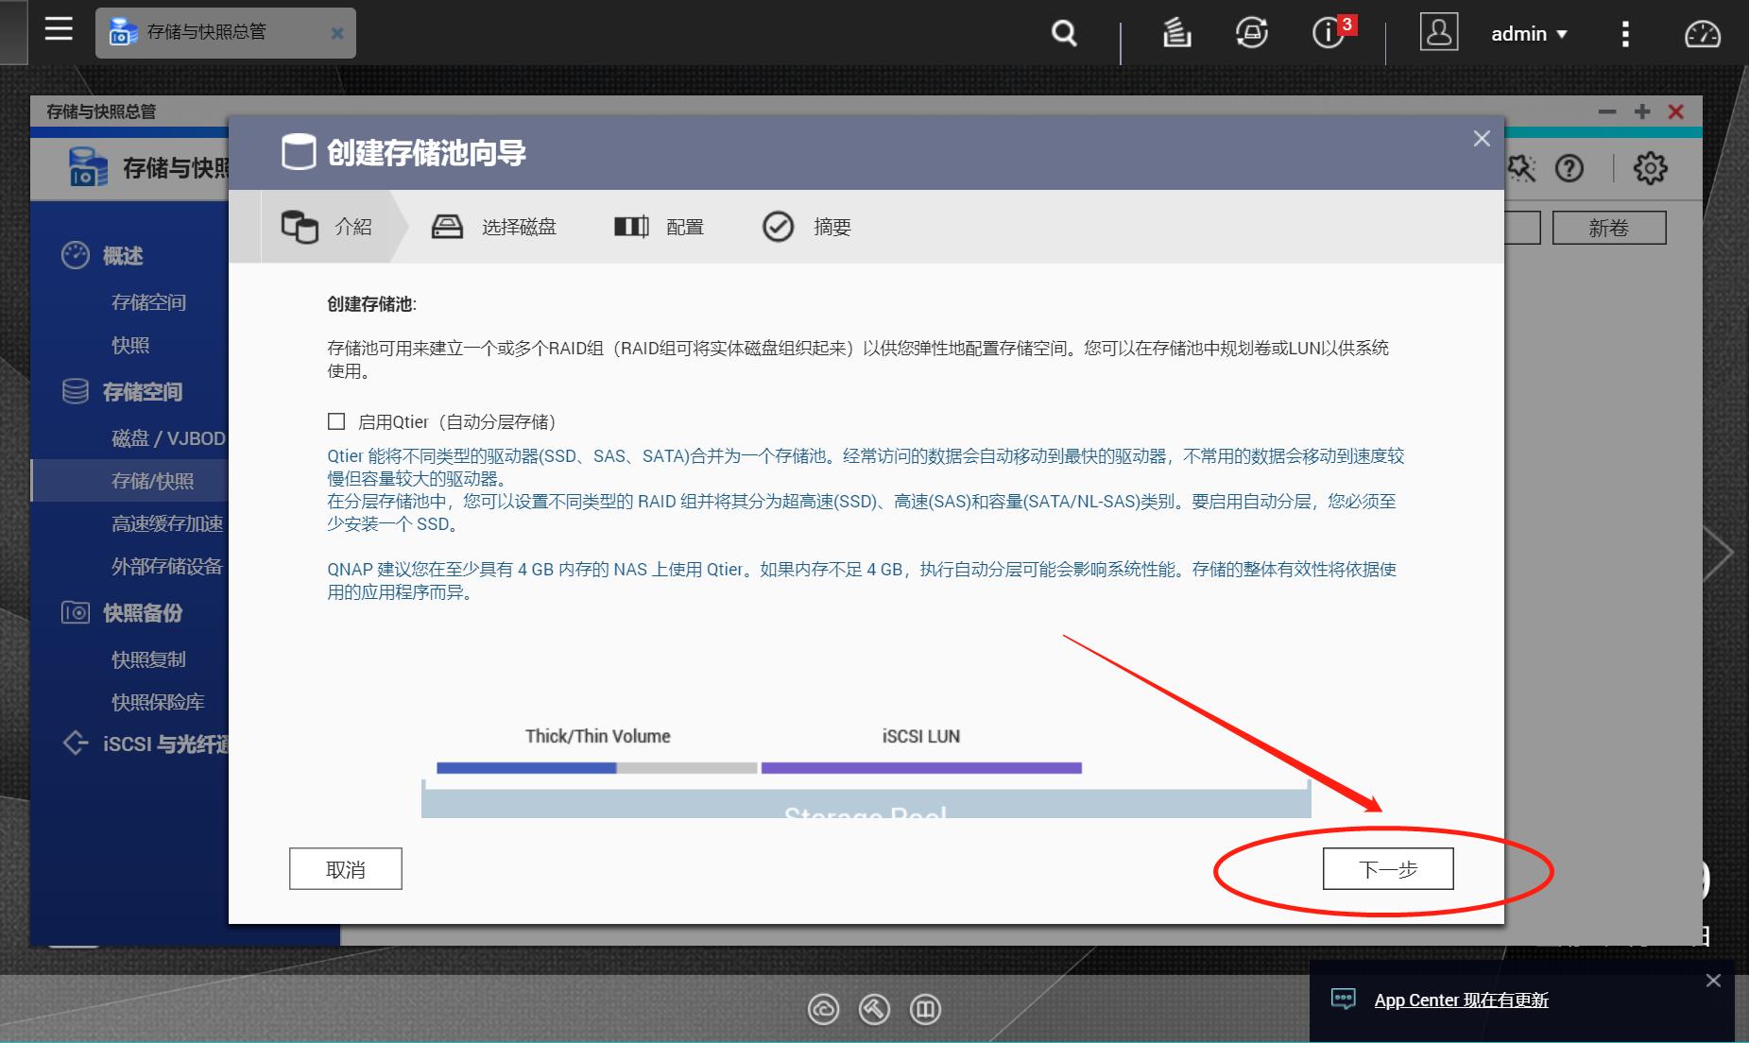Image resolution: width=1749 pixels, height=1043 pixels.
Task: Open the three-dot options menu
Action: click(x=1625, y=33)
